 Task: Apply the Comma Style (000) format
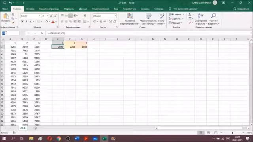tap(105, 21)
